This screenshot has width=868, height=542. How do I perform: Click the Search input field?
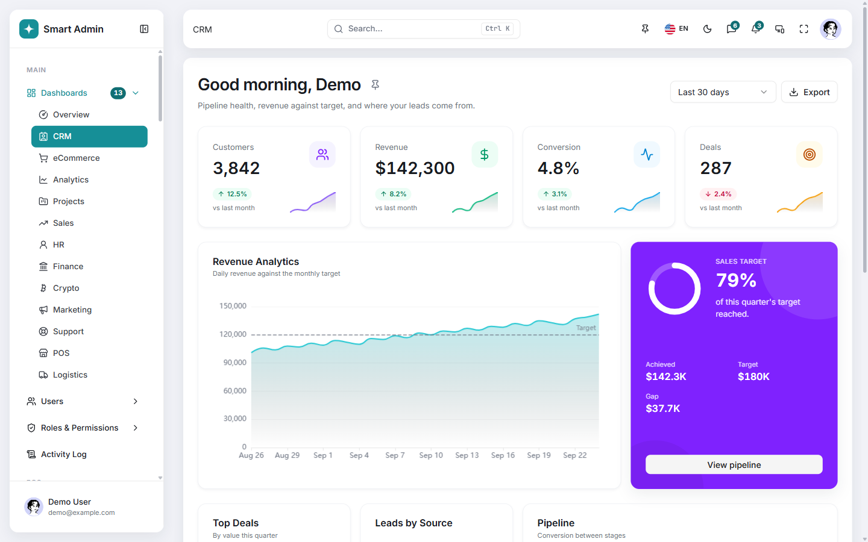click(x=424, y=29)
